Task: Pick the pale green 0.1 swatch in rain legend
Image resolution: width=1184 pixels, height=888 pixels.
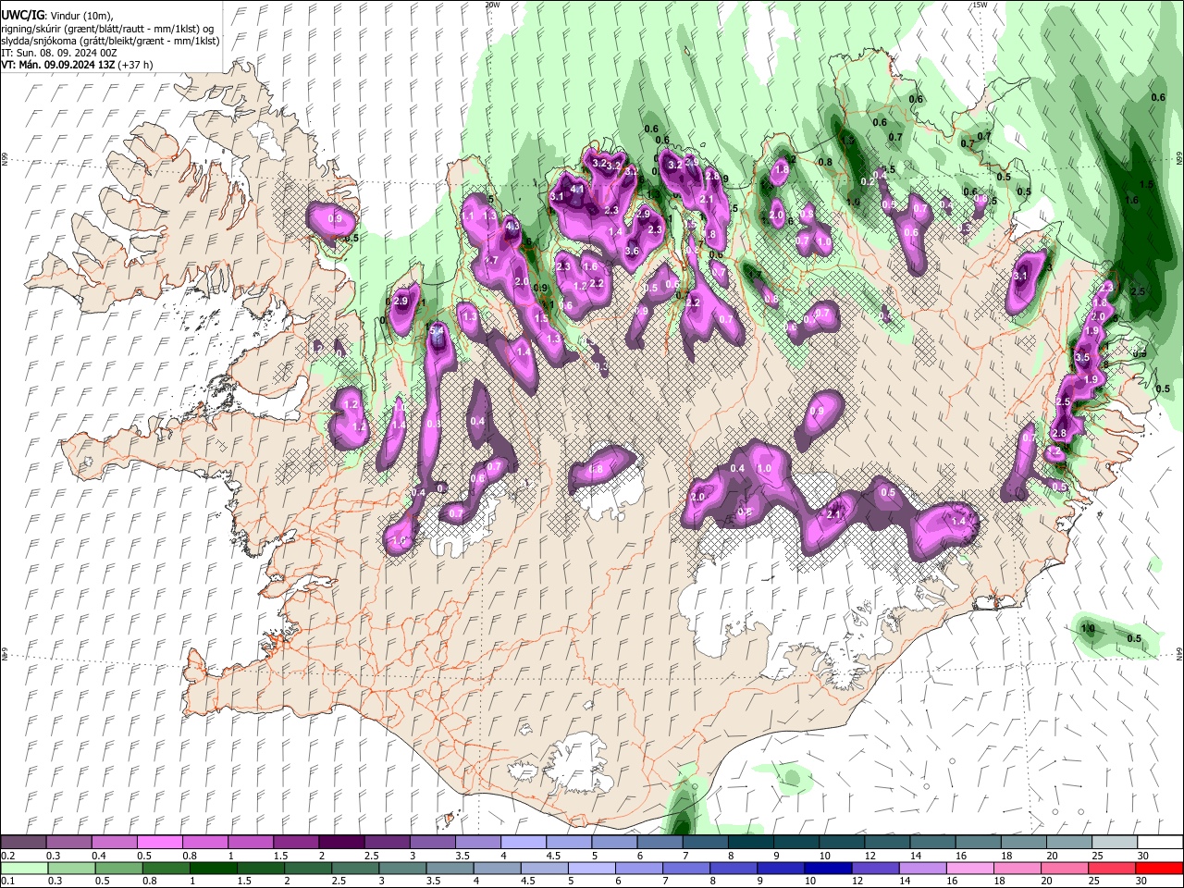Action: pos(24,868)
